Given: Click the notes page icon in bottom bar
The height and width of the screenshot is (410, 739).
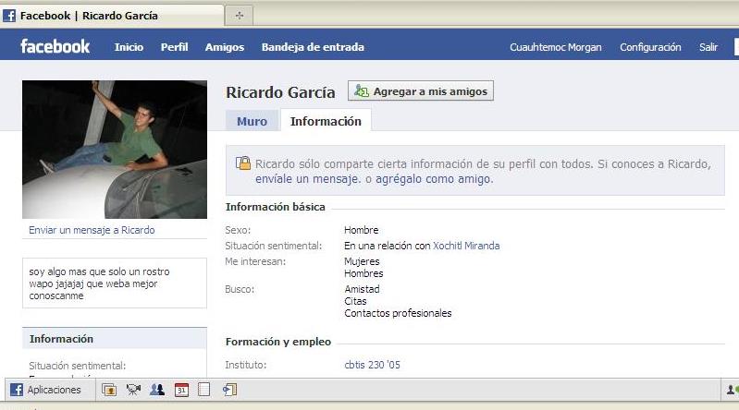Looking at the screenshot, I should 203,390.
